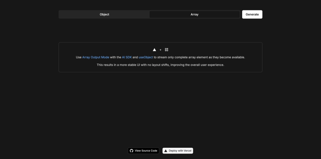The width and height of the screenshot is (321, 159).
Task: Click the Generate button
Action: 252,14
